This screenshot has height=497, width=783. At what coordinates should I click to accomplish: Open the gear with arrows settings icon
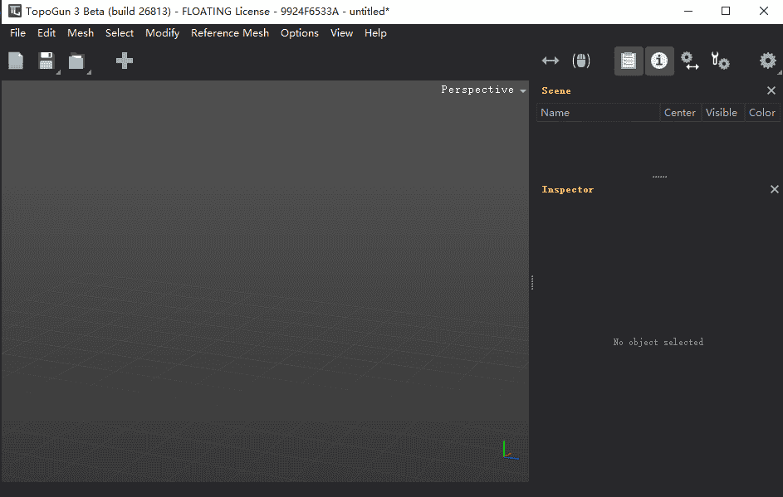coord(690,61)
